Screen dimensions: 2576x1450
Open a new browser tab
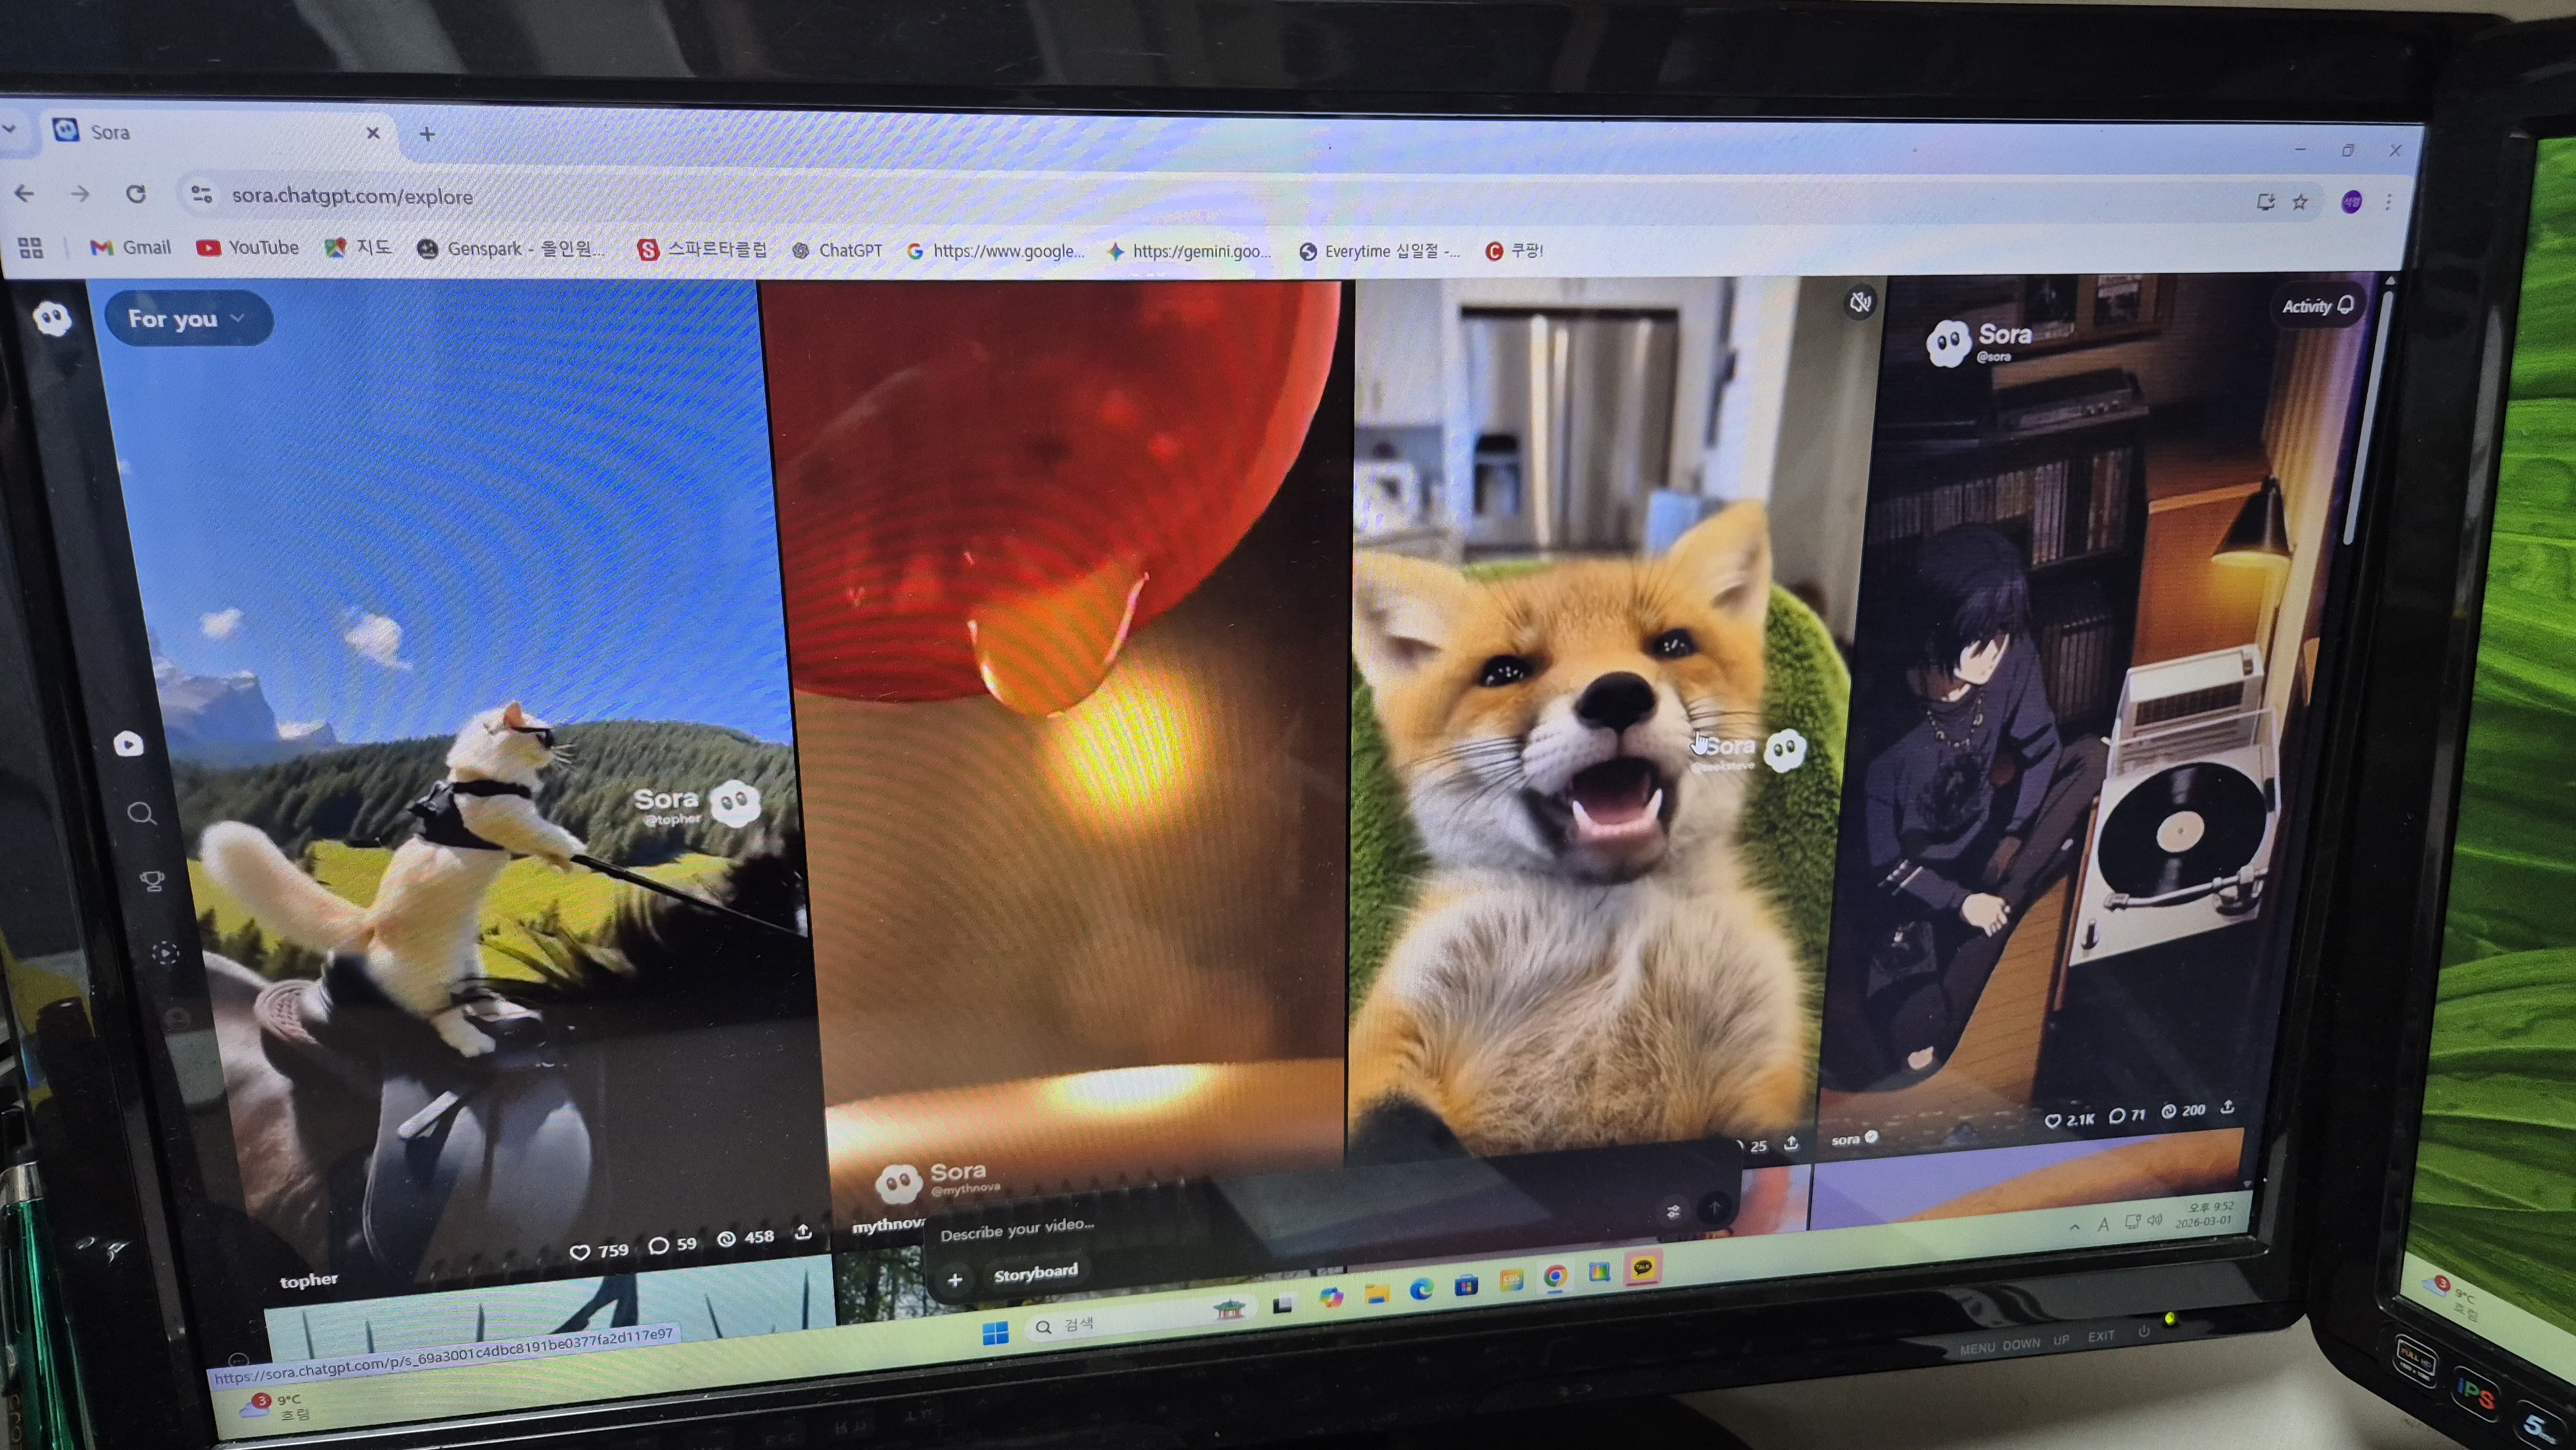coord(427,134)
